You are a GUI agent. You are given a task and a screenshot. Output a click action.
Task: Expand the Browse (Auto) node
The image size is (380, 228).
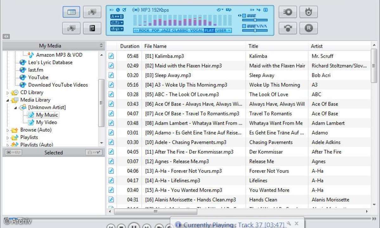tap(8, 130)
